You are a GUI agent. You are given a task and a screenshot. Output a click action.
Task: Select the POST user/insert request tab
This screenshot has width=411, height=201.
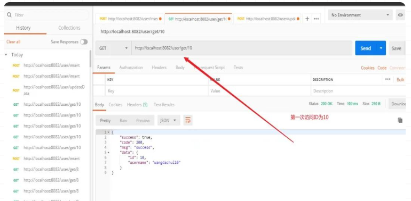[130, 19]
